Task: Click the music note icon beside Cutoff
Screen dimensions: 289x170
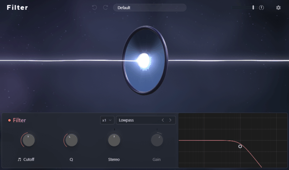Action: coord(20,159)
